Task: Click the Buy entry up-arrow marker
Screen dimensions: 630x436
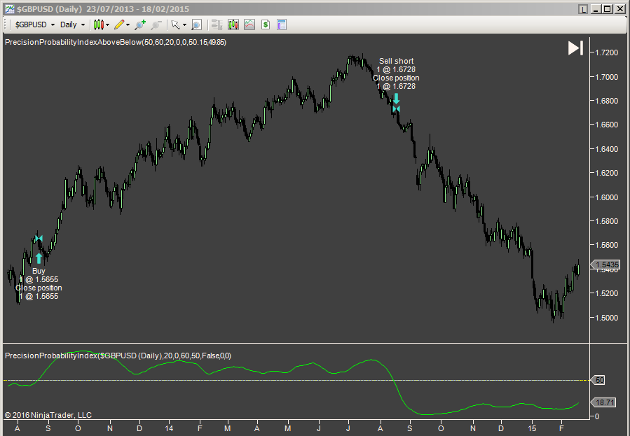Action: [39, 258]
